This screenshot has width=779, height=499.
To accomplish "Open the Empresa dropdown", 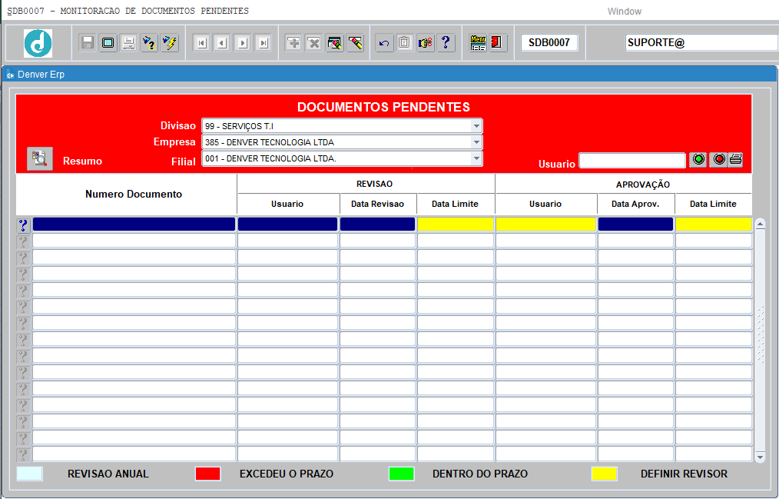I will click(x=476, y=142).
